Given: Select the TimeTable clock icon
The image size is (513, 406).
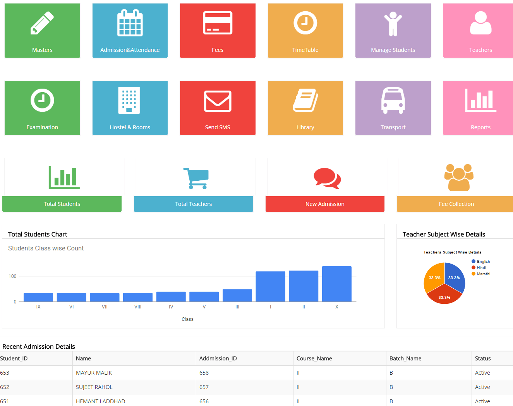Looking at the screenshot, I should pyautogui.click(x=305, y=23).
